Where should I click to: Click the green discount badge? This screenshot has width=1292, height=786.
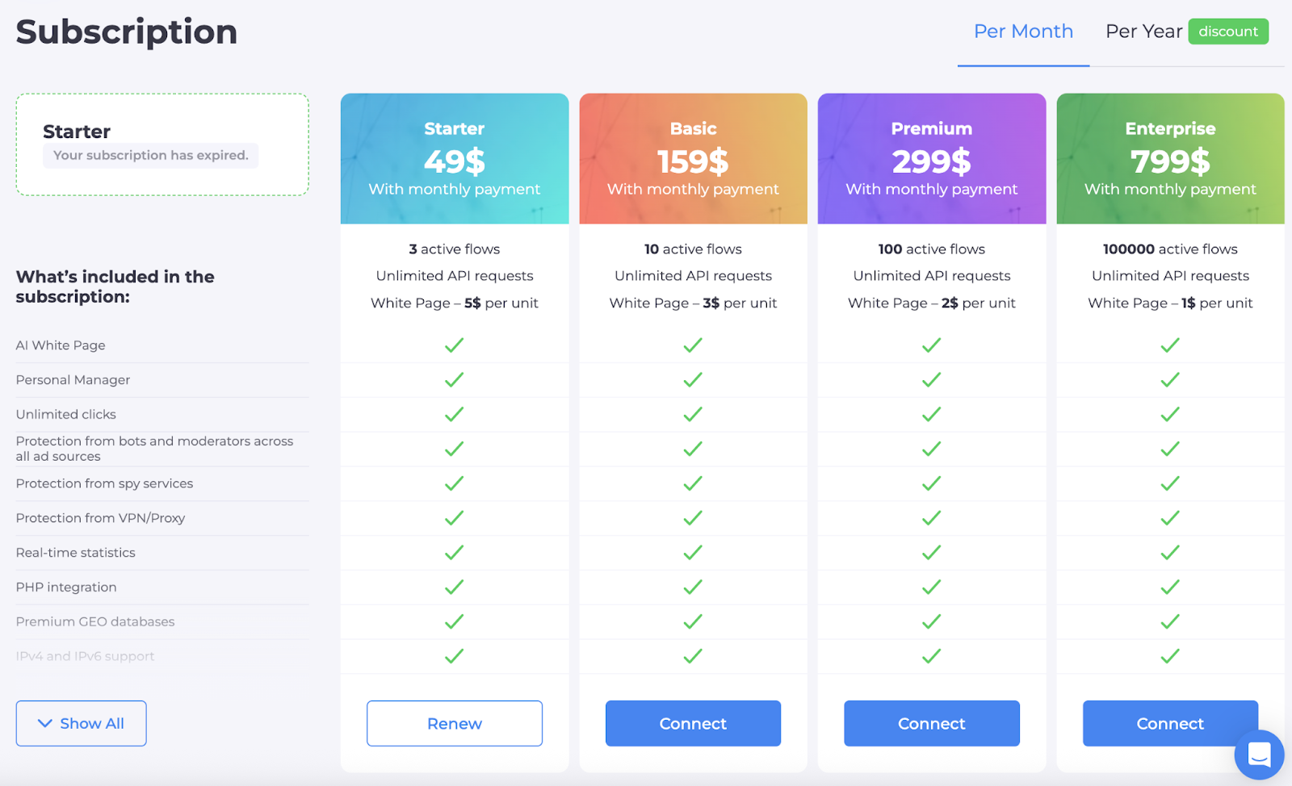1228,31
